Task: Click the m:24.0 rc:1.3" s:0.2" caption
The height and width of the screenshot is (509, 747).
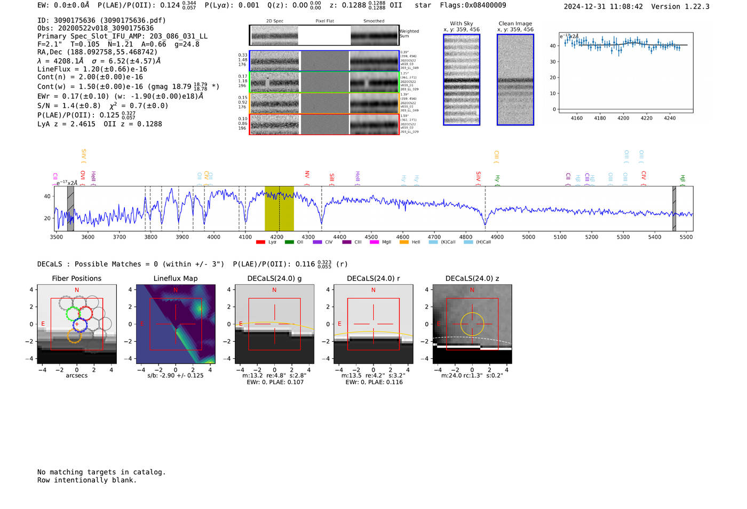Action: click(472, 375)
